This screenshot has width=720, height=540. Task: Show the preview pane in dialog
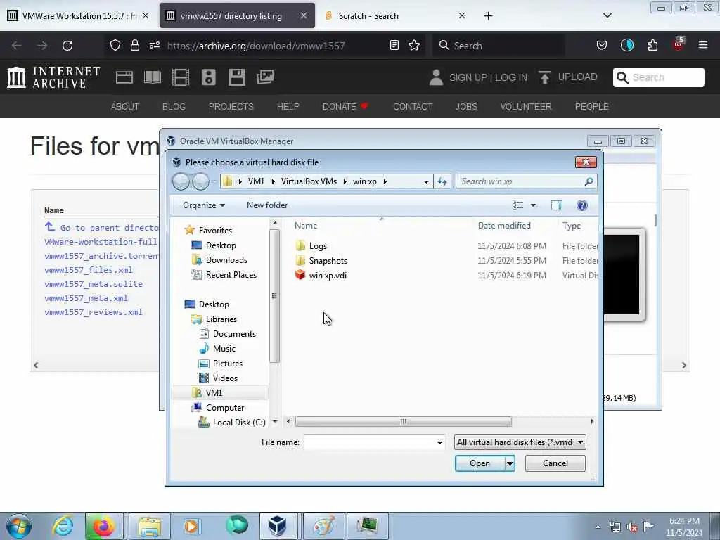pos(557,205)
